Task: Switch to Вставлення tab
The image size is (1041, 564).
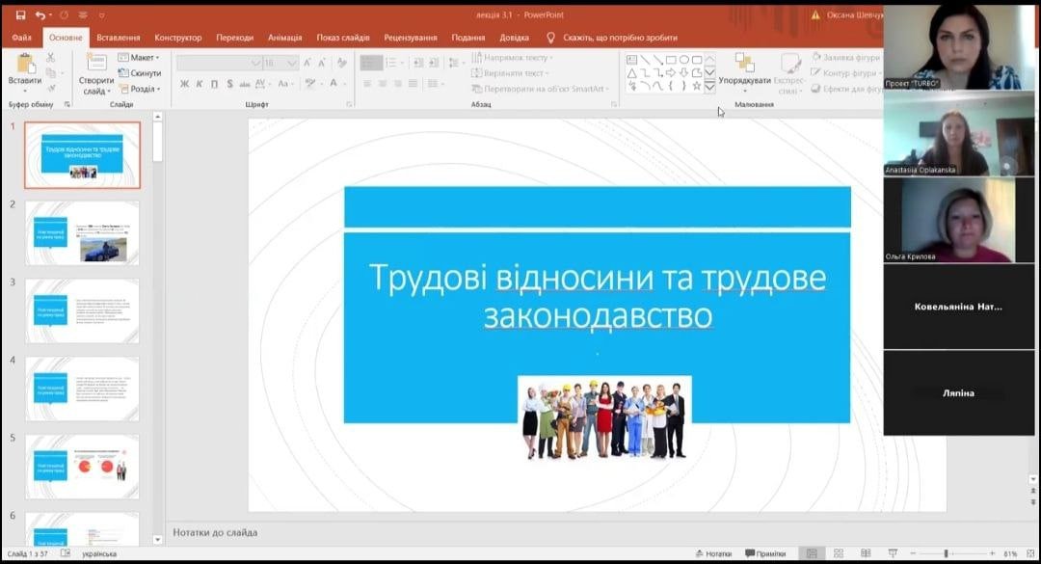Action: 119,38
